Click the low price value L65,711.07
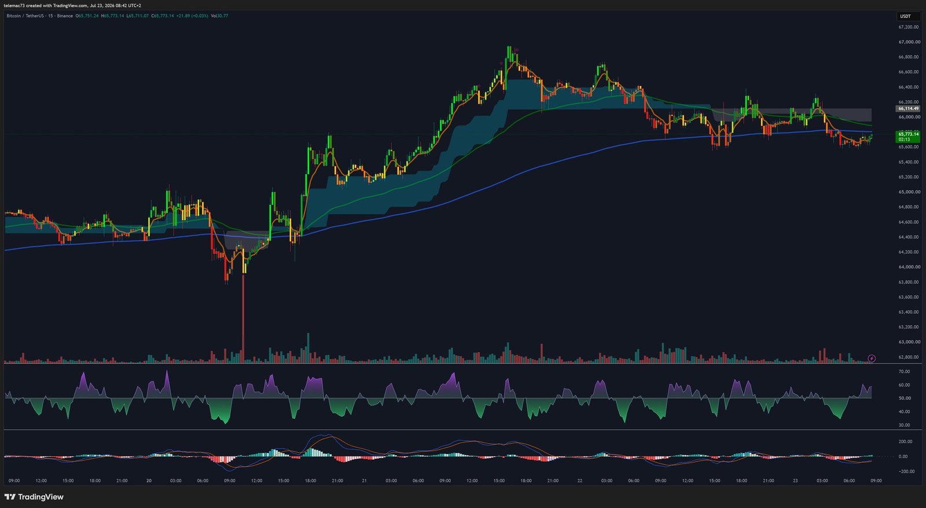This screenshot has height=508, width=926. [137, 16]
